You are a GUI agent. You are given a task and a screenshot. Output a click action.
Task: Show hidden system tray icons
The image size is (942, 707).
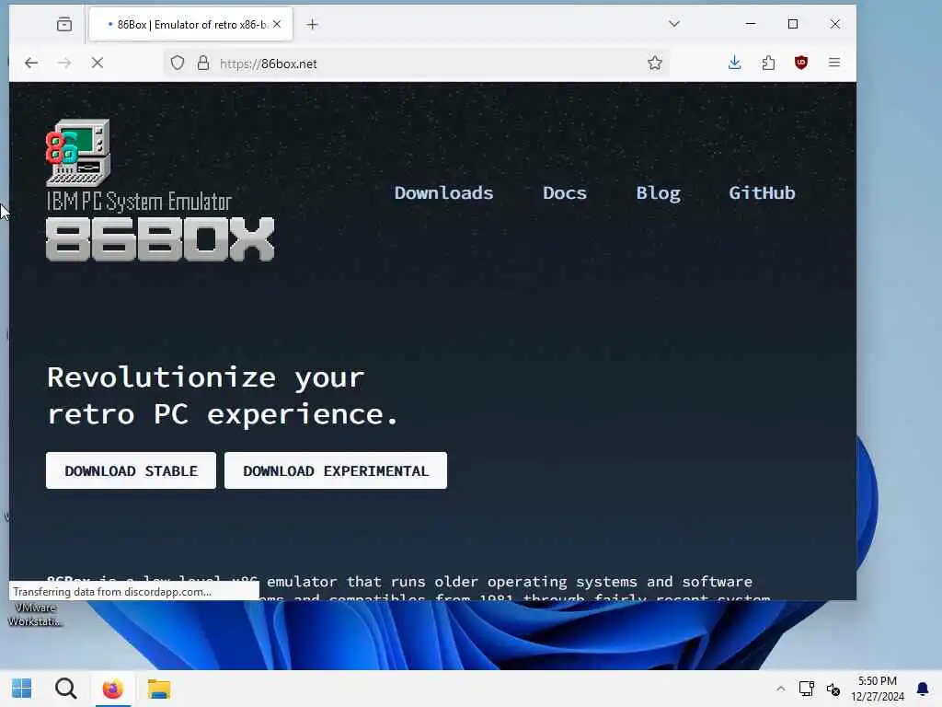tap(780, 689)
